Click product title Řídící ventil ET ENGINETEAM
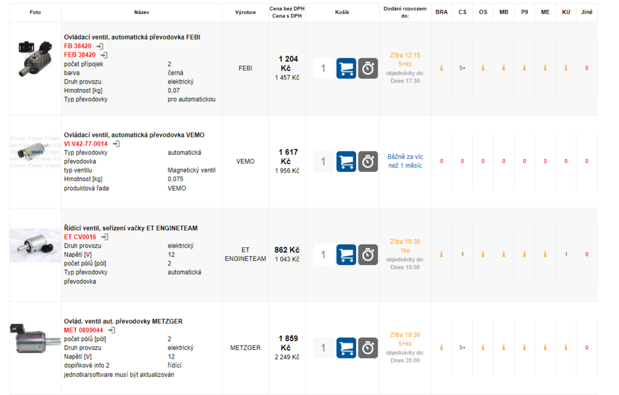The width and height of the screenshot is (619, 395). [131, 228]
